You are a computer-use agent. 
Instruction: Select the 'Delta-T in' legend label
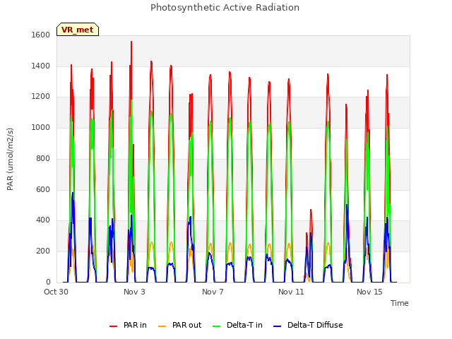[x=244, y=325]
